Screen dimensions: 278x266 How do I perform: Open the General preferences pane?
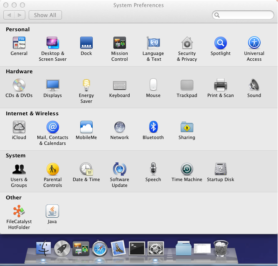(x=19, y=43)
